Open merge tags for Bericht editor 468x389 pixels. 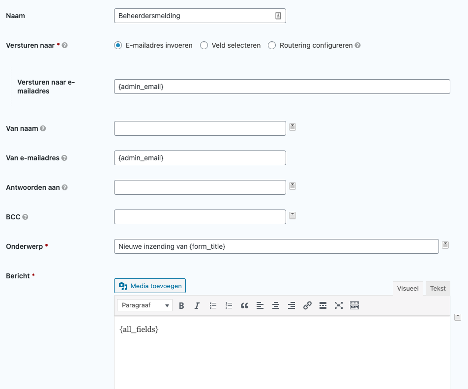pos(458,317)
